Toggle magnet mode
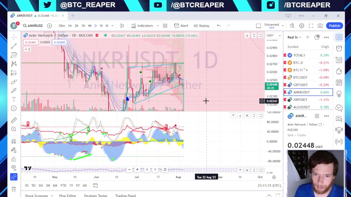 tap(14, 141)
